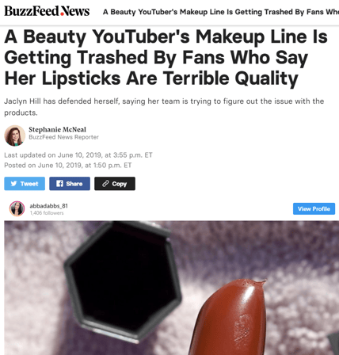Open Stephanie McNeal author page link
The width and height of the screenshot is (339, 355).
point(57,129)
